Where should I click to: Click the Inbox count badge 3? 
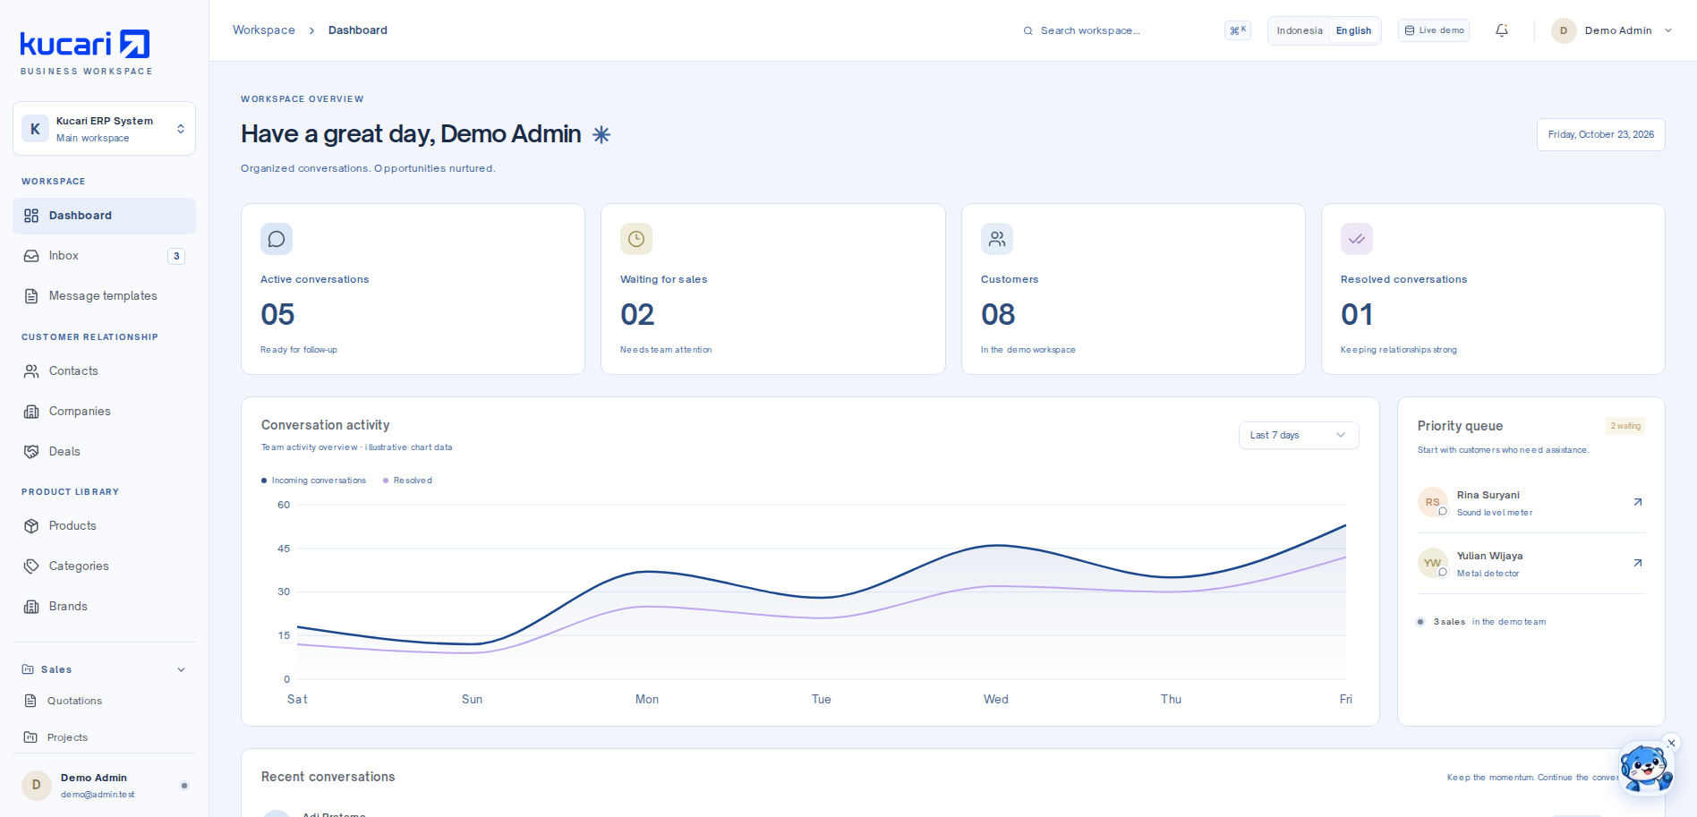(x=176, y=256)
